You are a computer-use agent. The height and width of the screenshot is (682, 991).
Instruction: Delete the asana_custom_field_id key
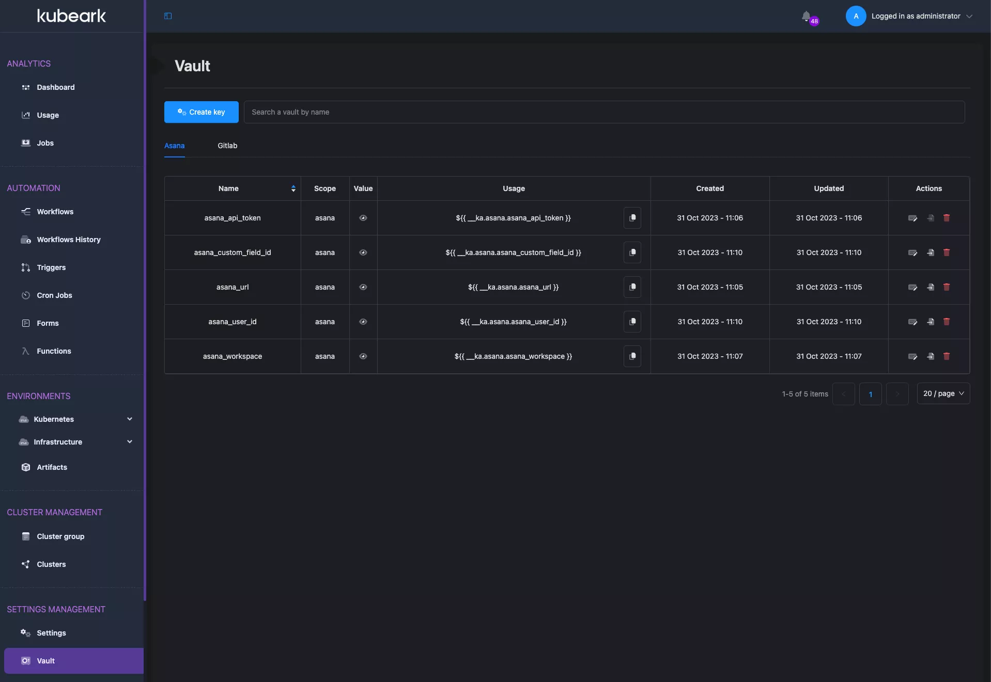click(x=947, y=252)
